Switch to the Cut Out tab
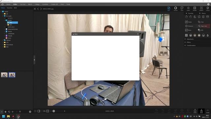Screen dimensions: 211x119 pyautogui.click(x=23, y=4)
